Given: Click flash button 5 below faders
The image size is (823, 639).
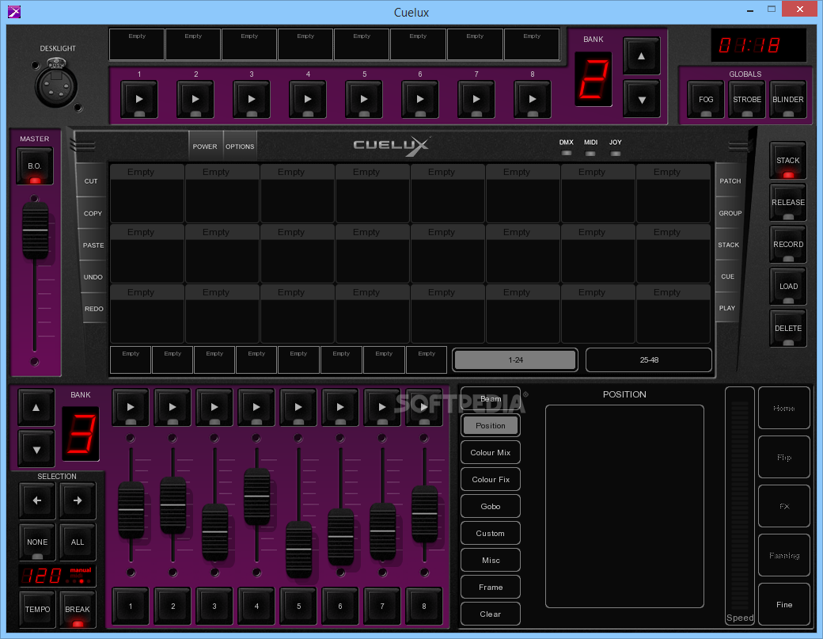Looking at the screenshot, I should [298, 607].
